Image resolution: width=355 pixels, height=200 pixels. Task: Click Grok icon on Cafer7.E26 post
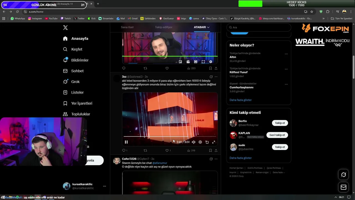click(x=211, y=159)
